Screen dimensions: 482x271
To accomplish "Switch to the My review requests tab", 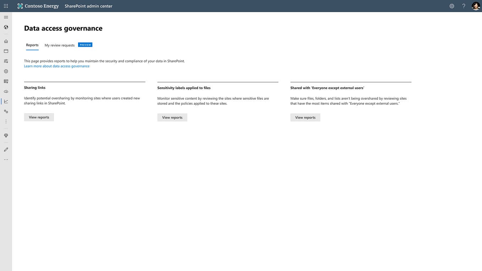I will 59,45.
